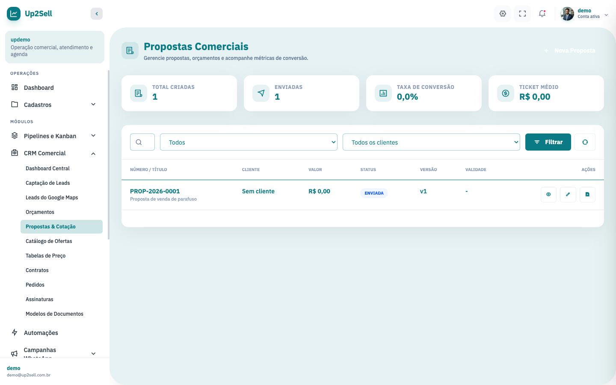Go to Contratos
The image size is (616, 385).
62,270
